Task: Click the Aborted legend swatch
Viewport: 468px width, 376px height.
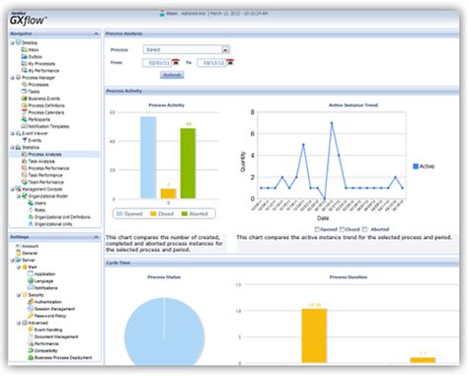Action: click(185, 214)
